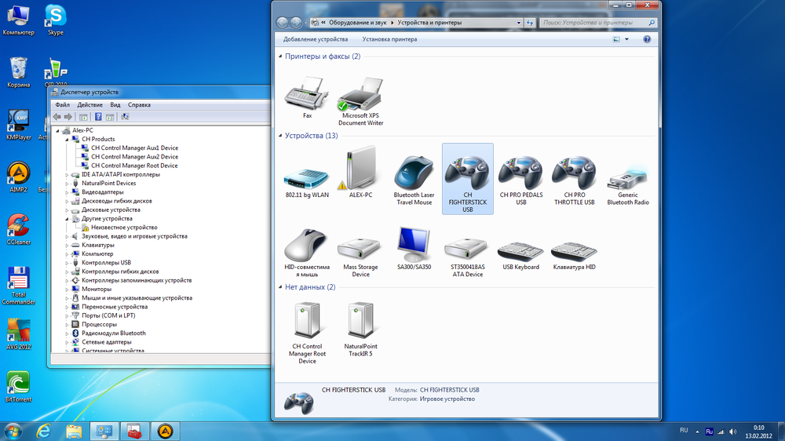Viewport: 785px width, 441px height.
Task: Open the Справка menu
Action: click(139, 104)
